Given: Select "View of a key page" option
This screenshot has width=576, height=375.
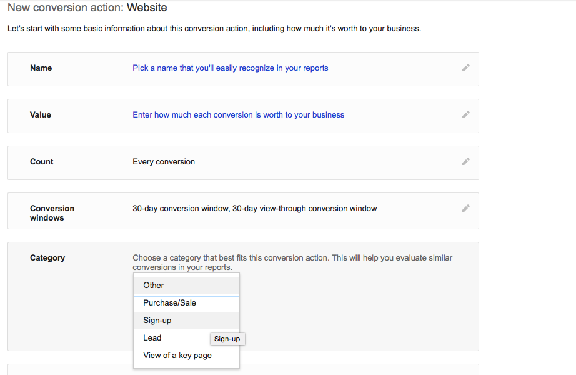Looking at the screenshot, I should (x=186, y=356).
